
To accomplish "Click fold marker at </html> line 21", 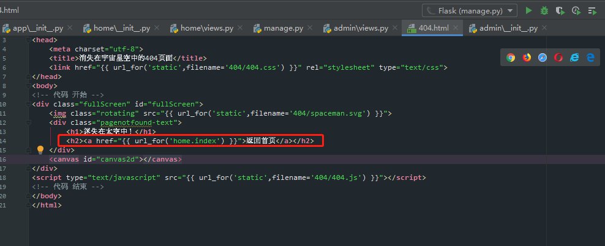I will click(28, 205).
